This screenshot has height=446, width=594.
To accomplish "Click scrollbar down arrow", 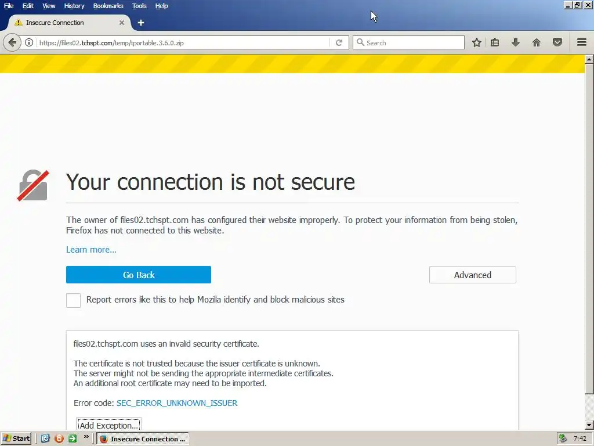I will point(589,425).
